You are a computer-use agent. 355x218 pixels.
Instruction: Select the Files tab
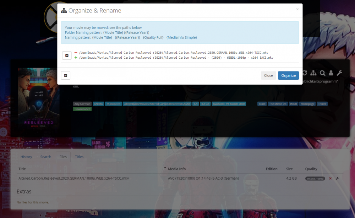(x=63, y=157)
